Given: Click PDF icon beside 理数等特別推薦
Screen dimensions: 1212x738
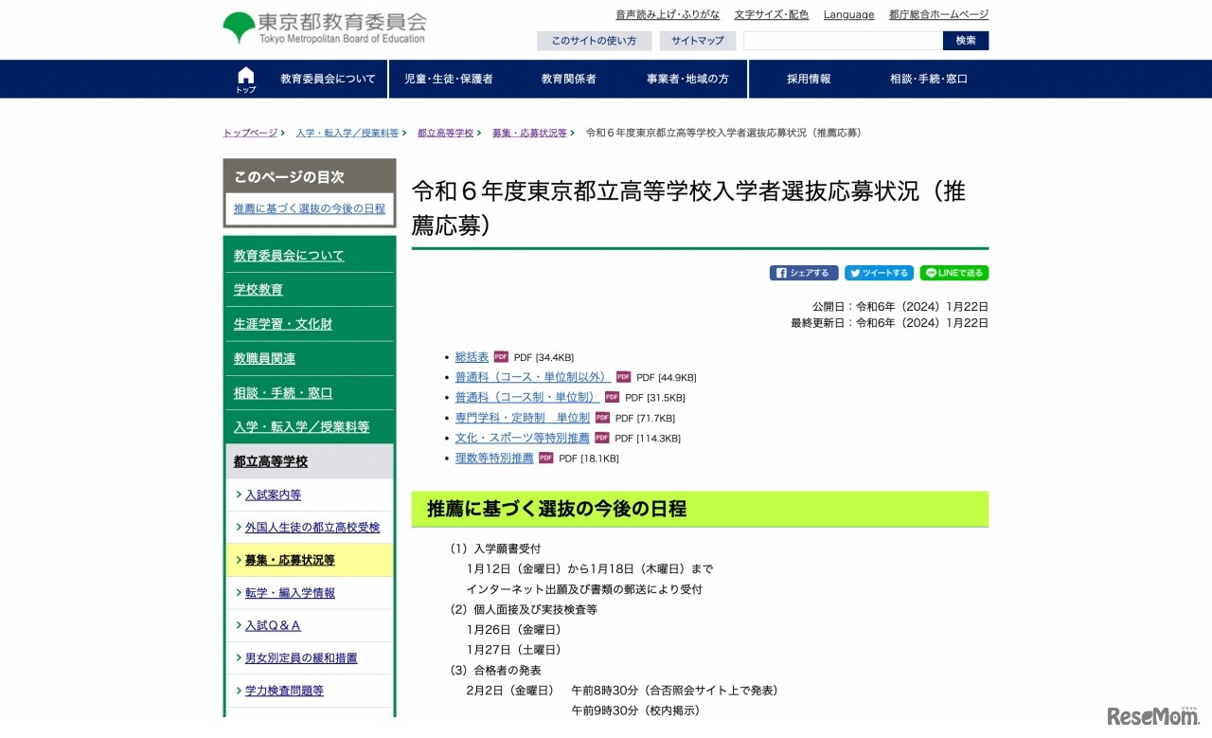Looking at the screenshot, I should (x=545, y=457).
